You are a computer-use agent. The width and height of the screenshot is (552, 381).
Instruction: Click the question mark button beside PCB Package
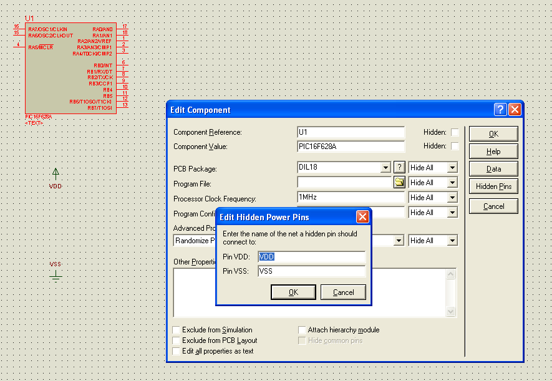(399, 167)
